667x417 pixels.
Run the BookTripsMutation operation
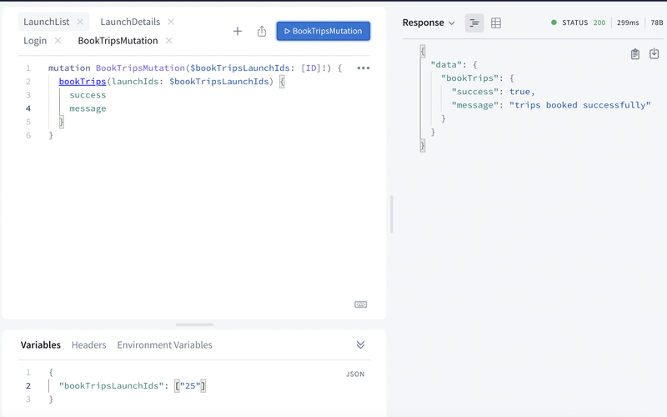[x=323, y=31]
